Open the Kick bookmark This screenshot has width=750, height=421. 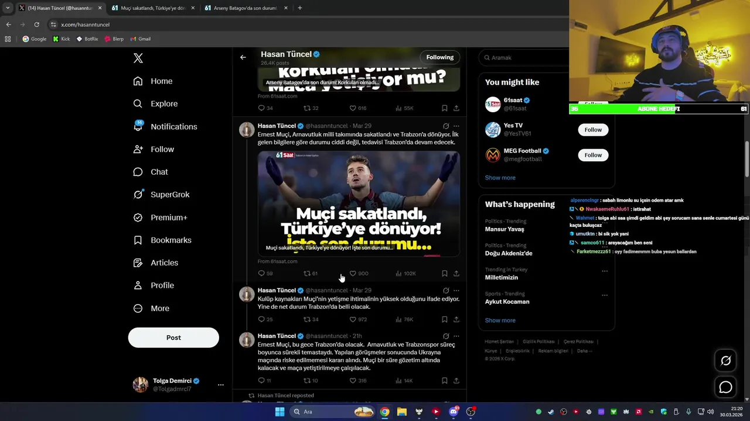pyautogui.click(x=61, y=39)
